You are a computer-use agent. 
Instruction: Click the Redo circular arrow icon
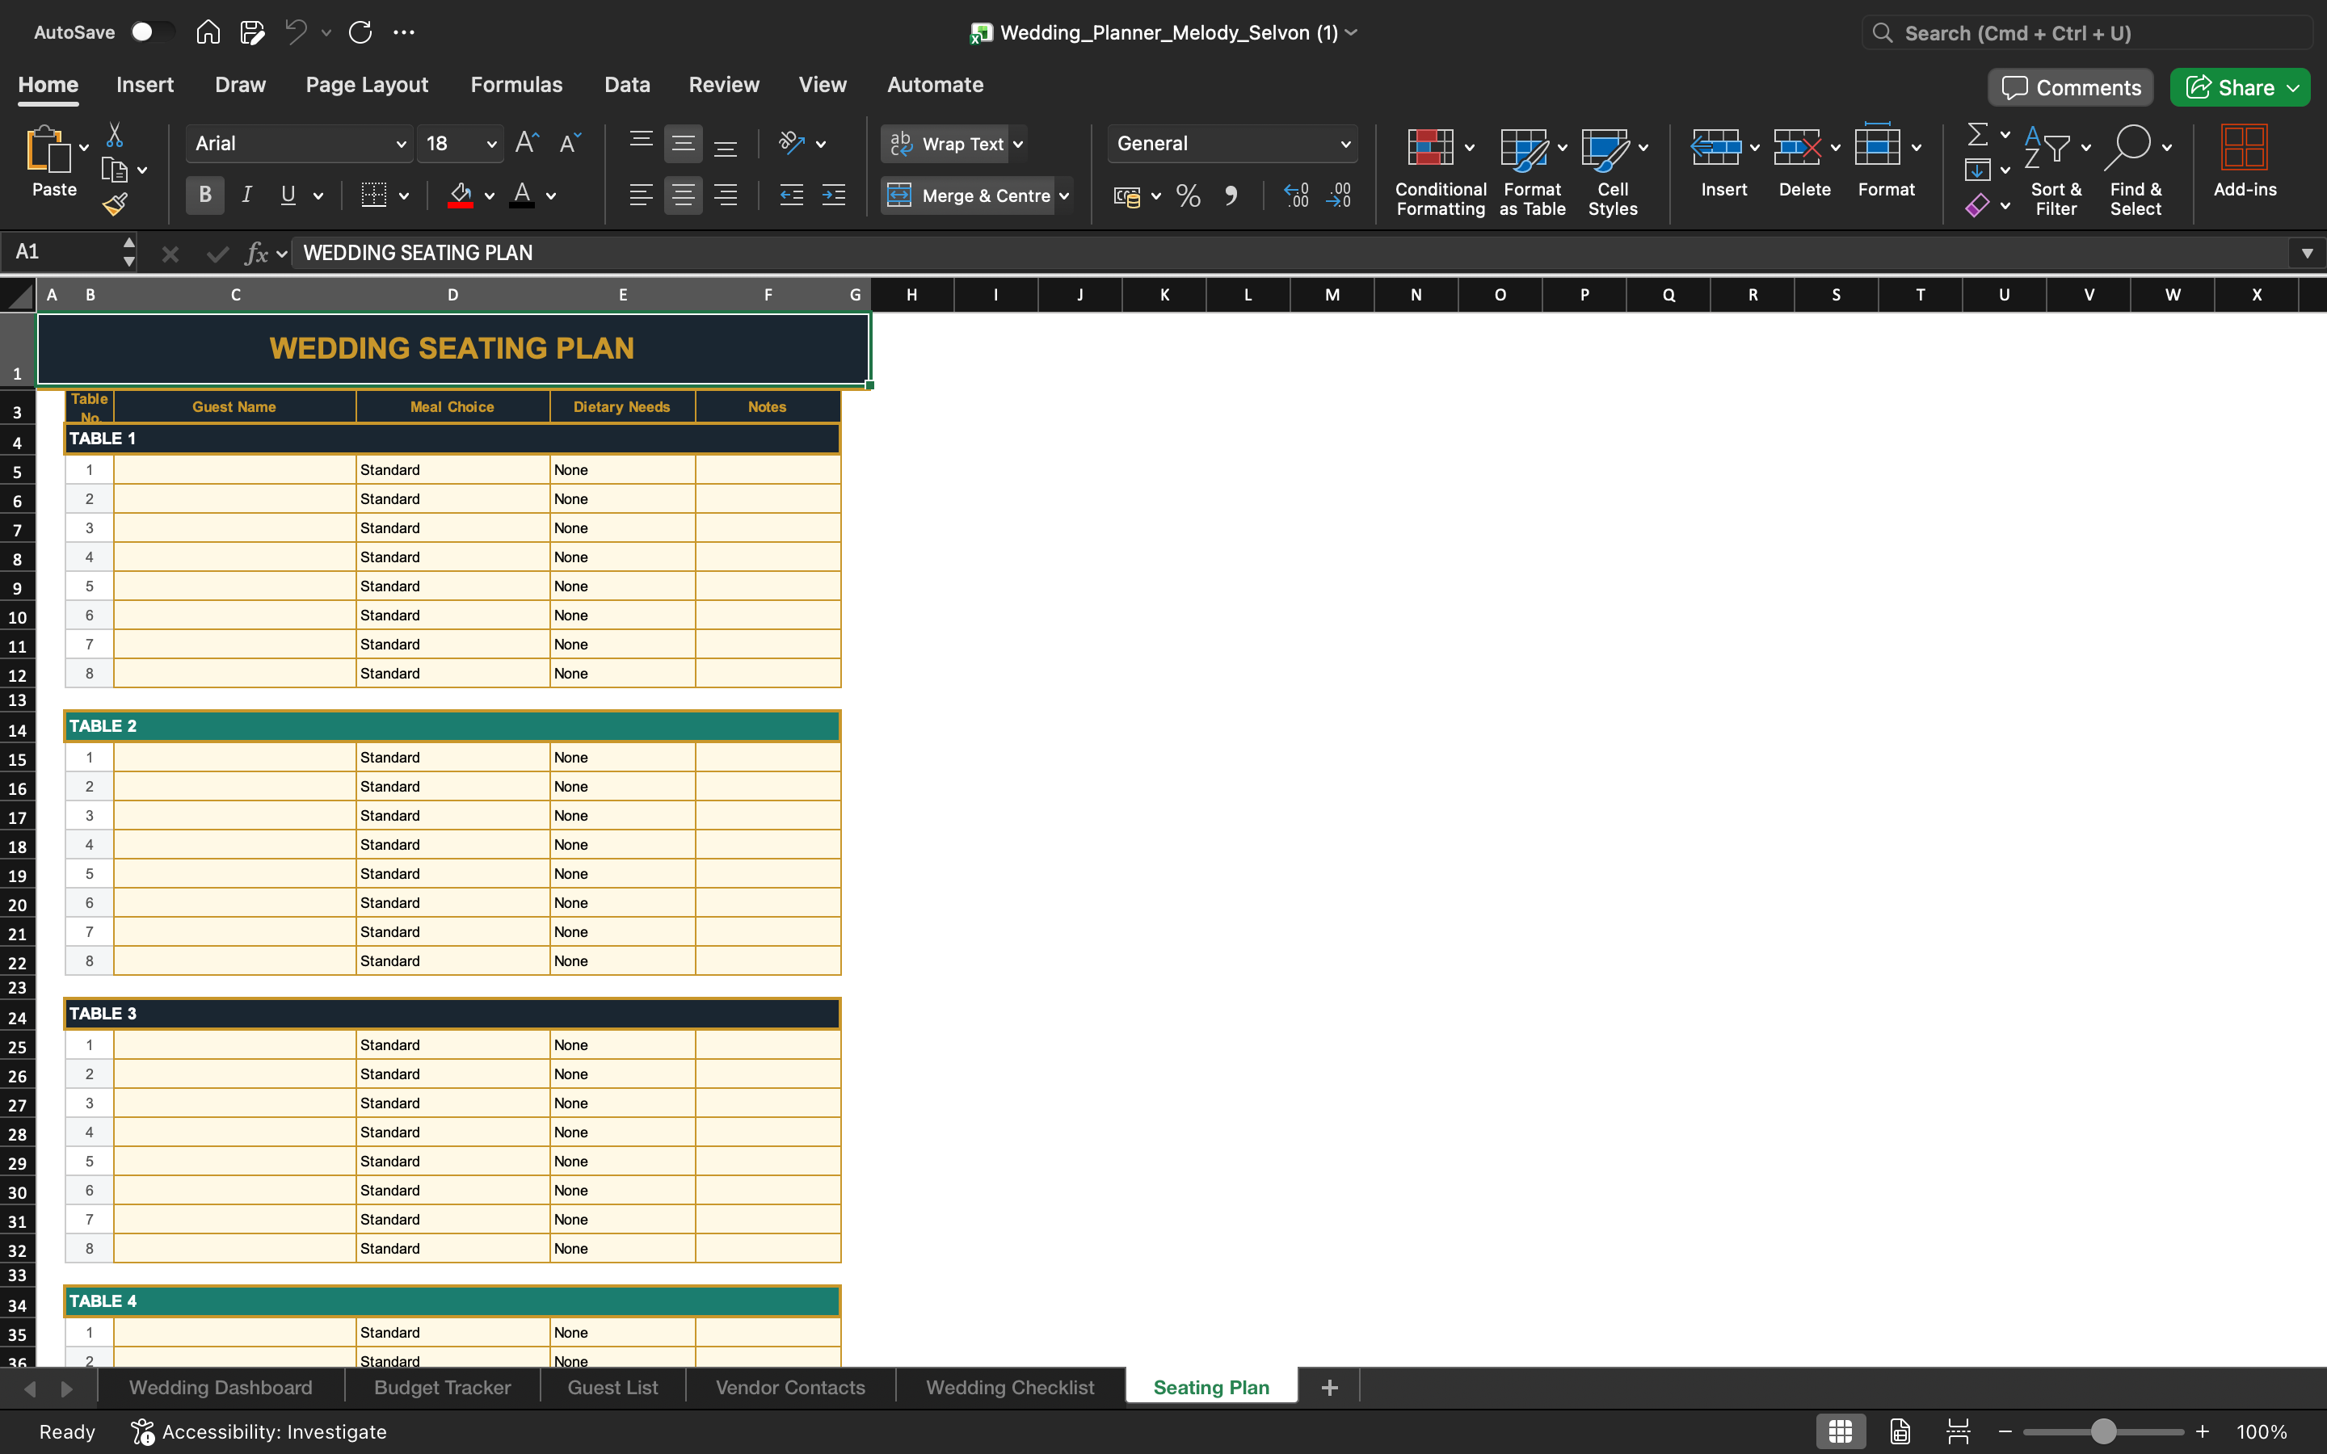[360, 32]
